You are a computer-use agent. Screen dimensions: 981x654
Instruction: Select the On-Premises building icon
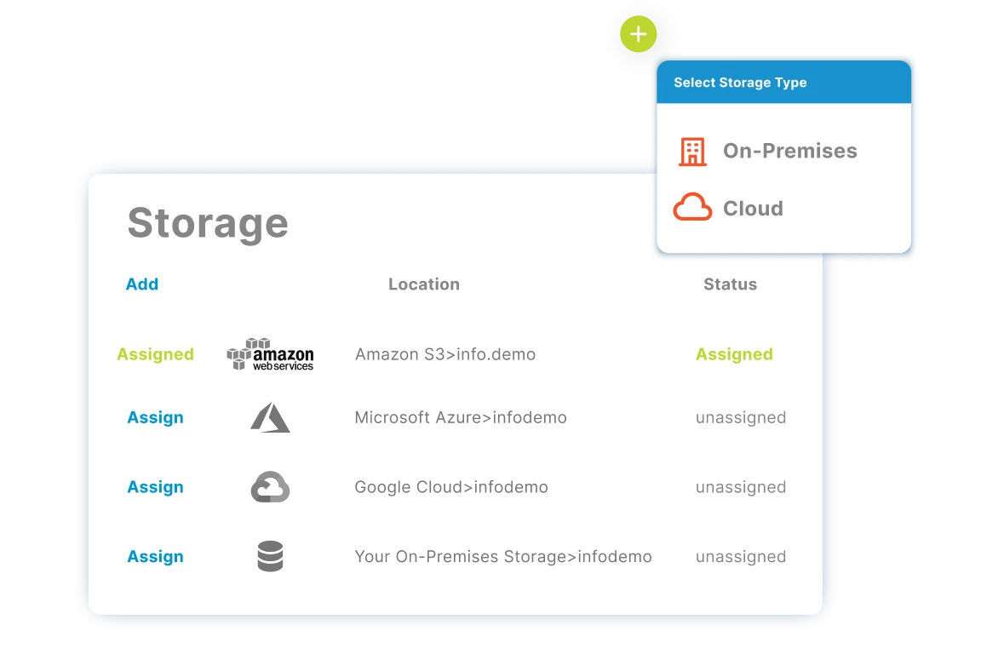tap(692, 152)
